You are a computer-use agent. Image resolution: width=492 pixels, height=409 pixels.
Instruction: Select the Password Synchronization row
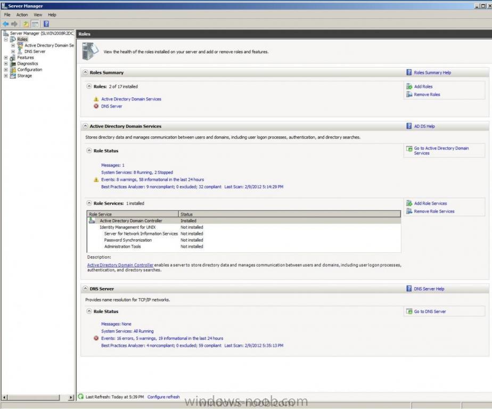point(244,240)
